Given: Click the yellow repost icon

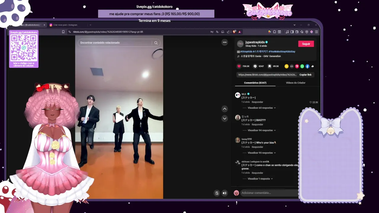Looking at the screenshot, I should [286, 66].
